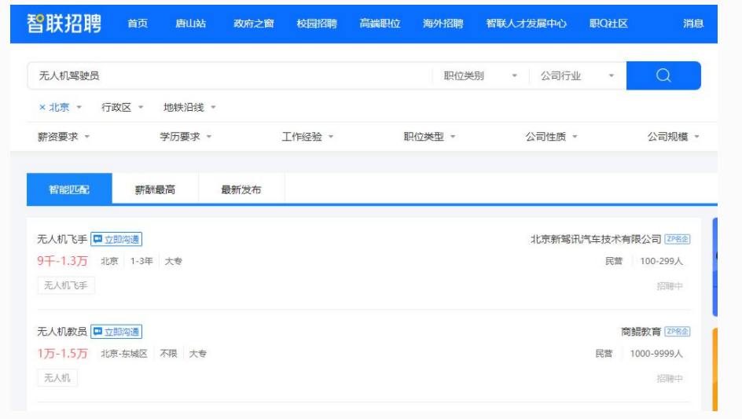This screenshot has height=419, width=742.
Task: Click the 无人机 tag chip
Action: pos(57,378)
